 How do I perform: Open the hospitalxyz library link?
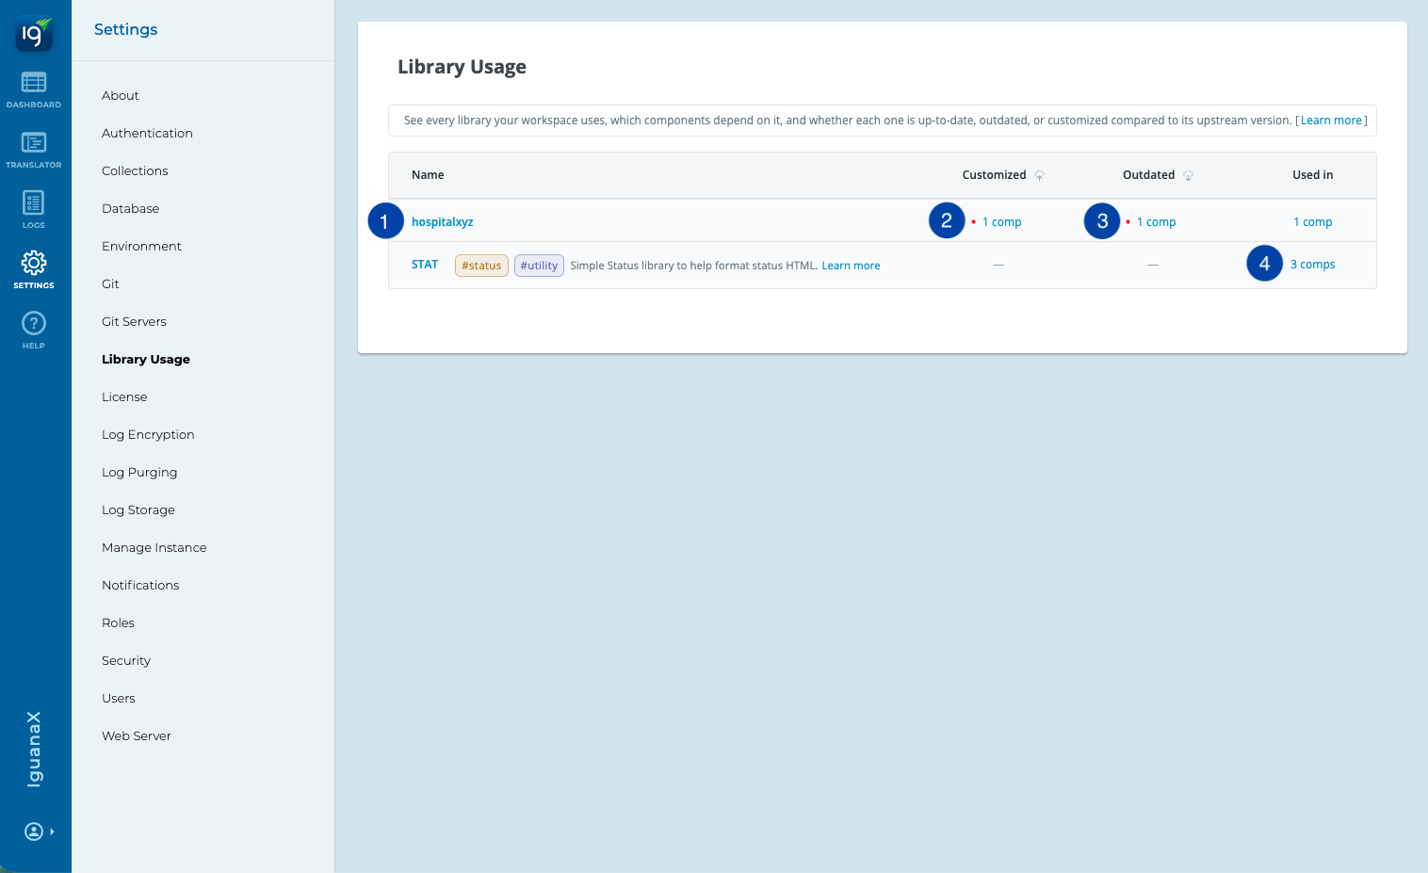pos(442,222)
